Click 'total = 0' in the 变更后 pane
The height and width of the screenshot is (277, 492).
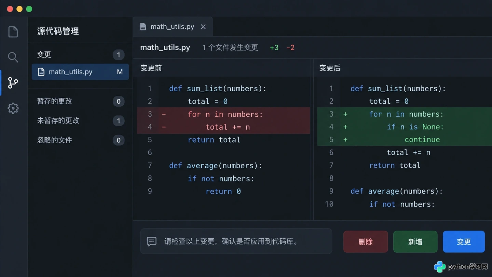coord(389,101)
